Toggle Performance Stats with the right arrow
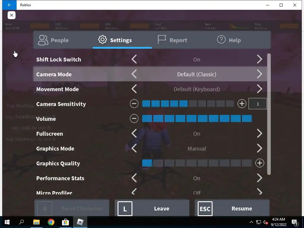Screen dimensions: 304x228 259,178
